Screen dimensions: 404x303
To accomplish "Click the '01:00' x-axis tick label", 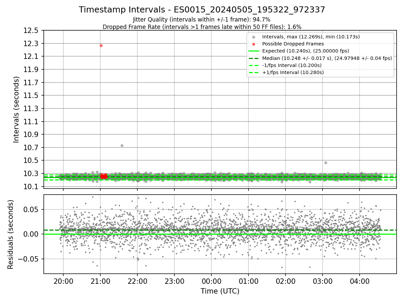I will (248, 281).
